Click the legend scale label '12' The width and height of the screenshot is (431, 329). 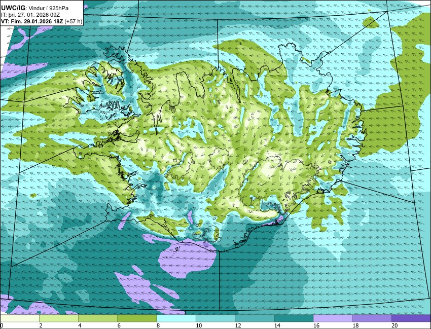click(238, 325)
